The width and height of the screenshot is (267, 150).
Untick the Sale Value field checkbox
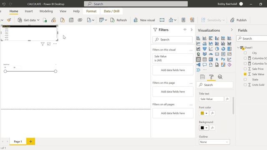[x=245, y=74]
